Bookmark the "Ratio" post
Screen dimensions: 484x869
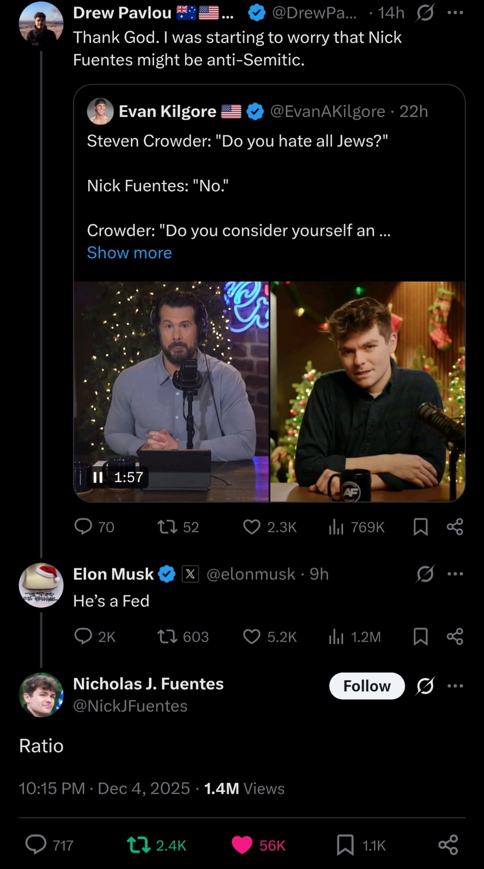pos(345,845)
